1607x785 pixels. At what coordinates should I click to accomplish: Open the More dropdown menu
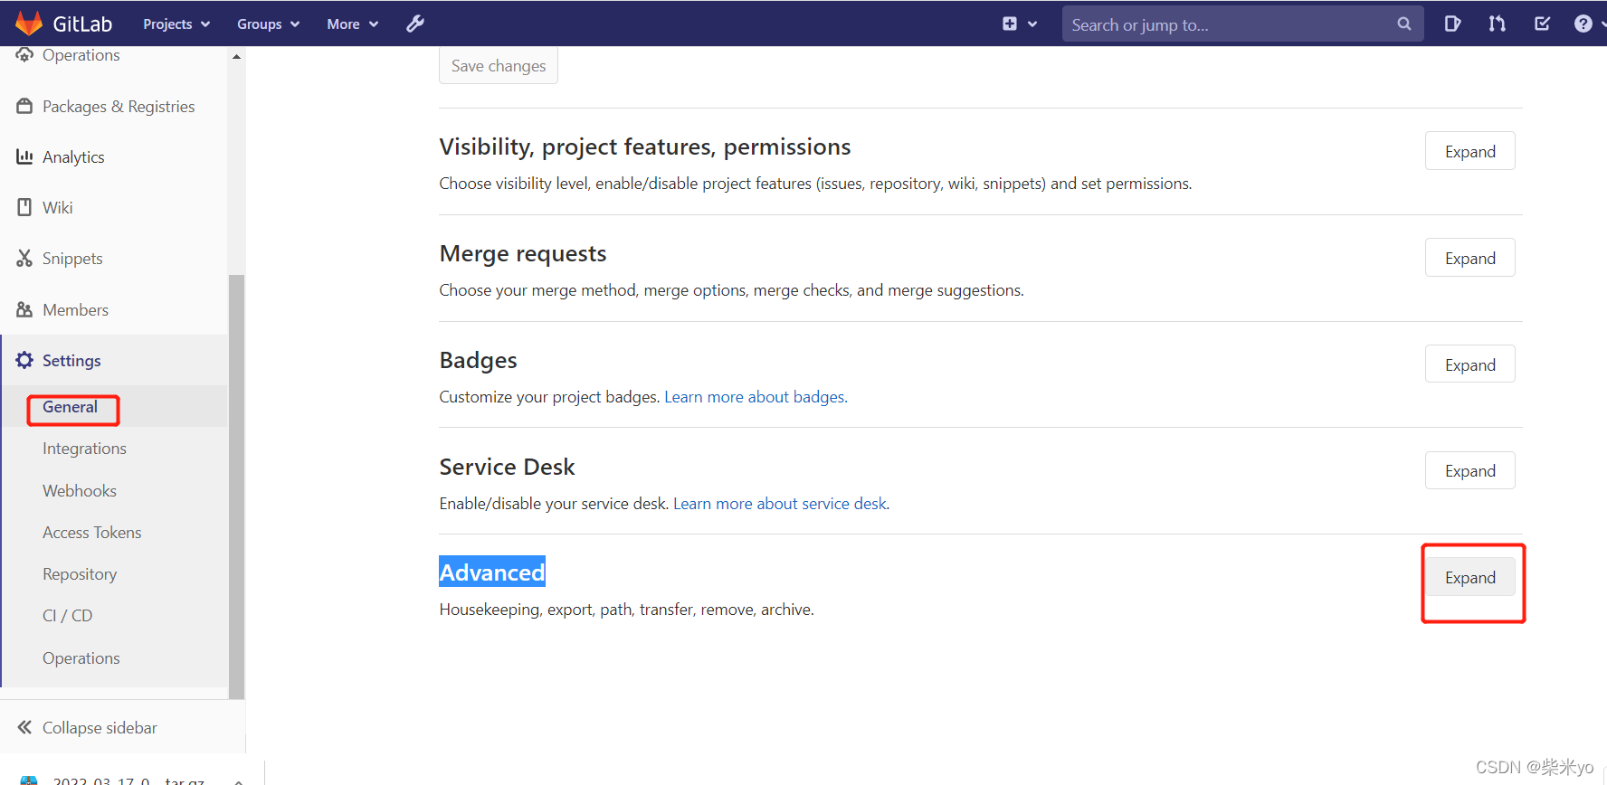pyautogui.click(x=352, y=24)
